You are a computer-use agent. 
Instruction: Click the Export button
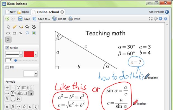59,19
